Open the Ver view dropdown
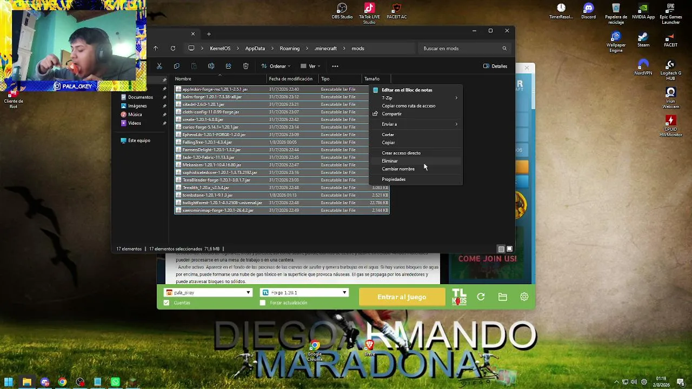 pyautogui.click(x=310, y=66)
